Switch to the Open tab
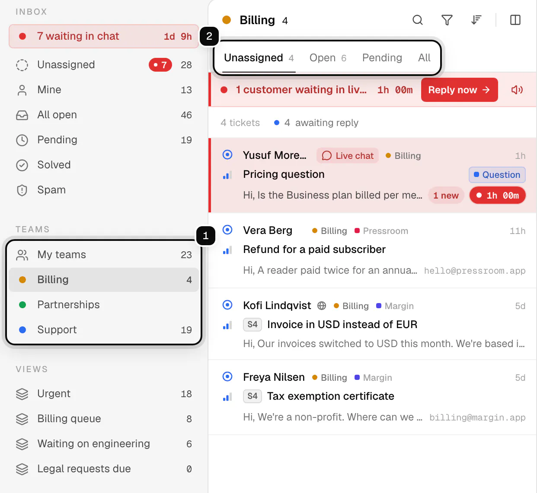The image size is (537, 493). [x=328, y=58]
